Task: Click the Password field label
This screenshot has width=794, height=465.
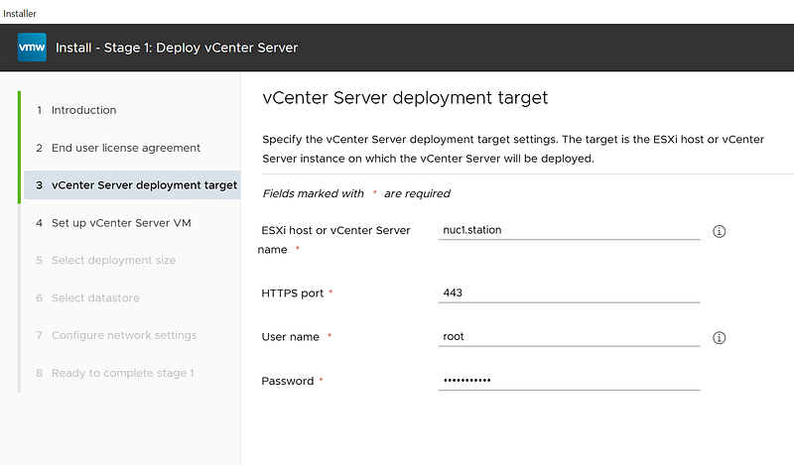Action: coord(288,381)
